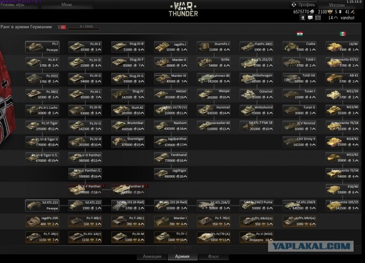Switch to the Авиация tab
Screen dimensions: 365x263
point(152,257)
